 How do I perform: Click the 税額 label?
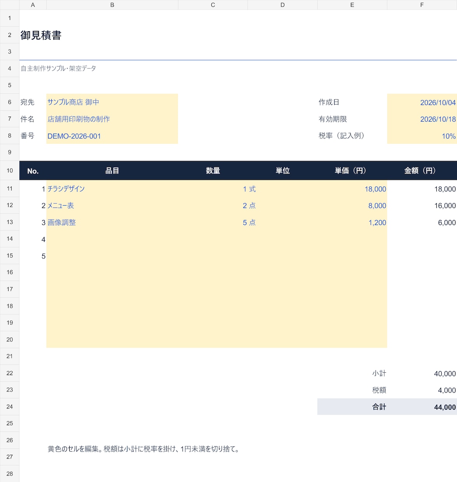[x=379, y=390]
